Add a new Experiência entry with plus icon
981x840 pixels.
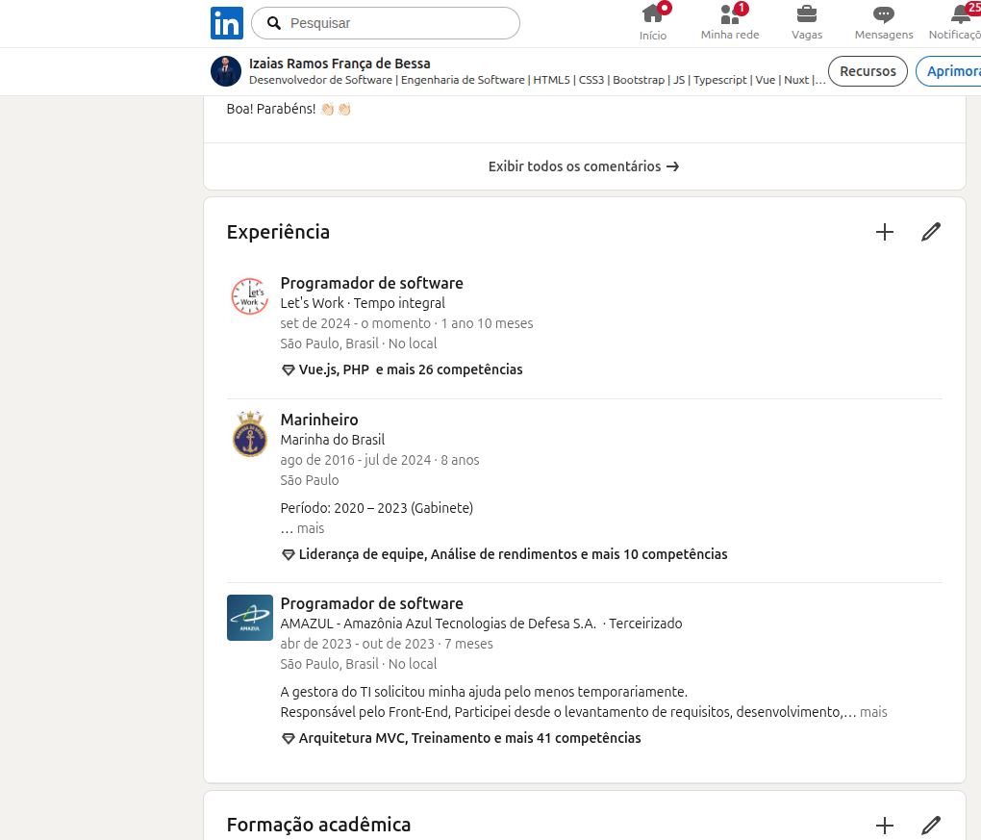pyautogui.click(x=885, y=232)
